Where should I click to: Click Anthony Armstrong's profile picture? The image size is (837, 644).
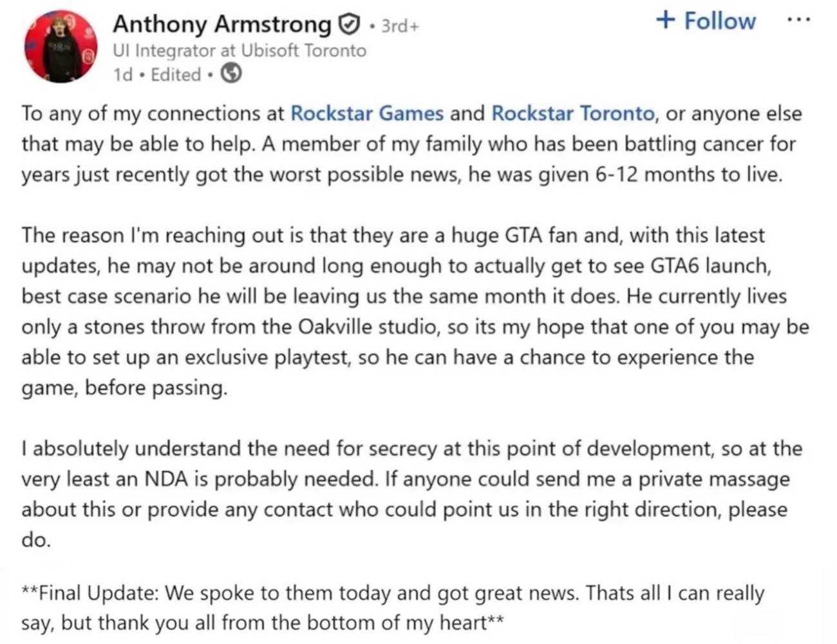pos(61,46)
